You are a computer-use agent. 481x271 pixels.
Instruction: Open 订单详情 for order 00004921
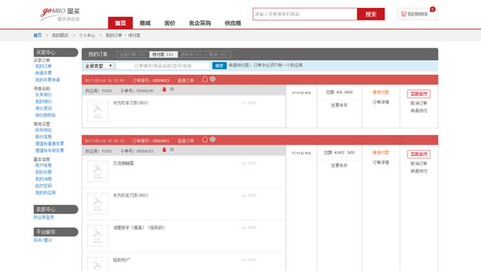point(381,163)
